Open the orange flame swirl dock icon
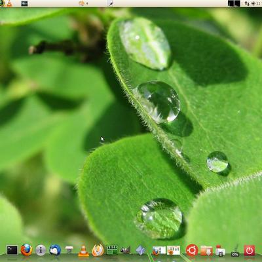The width and height of the screenshot is (262, 262). pyautogui.click(x=98, y=250)
